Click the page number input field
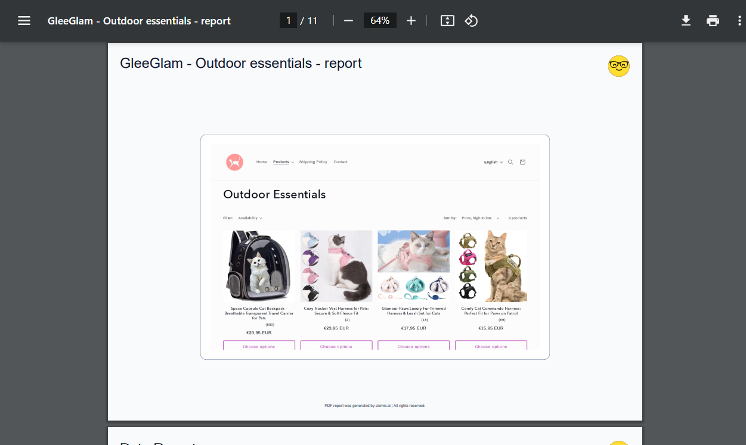Screen dimensions: 746x445 tap(288, 21)
